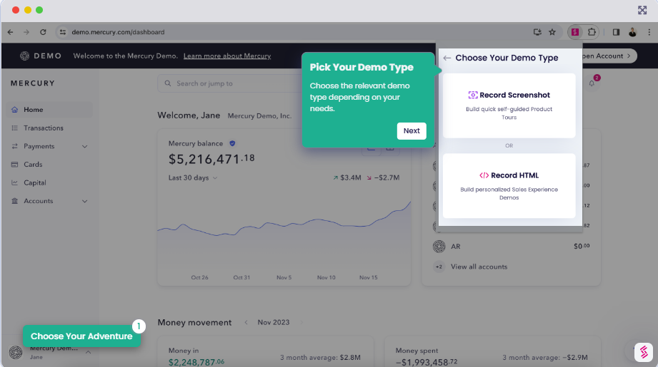Click the browser back arrow
Screen dimensions: 658x367
point(11,32)
